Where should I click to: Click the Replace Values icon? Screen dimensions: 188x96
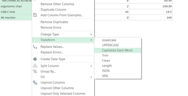click(x=35, y=47)
